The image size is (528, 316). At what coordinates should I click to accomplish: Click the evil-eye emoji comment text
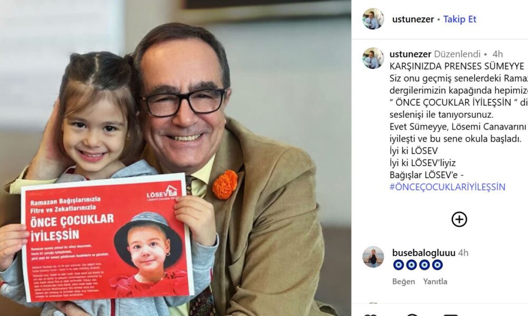pos(418,265)
